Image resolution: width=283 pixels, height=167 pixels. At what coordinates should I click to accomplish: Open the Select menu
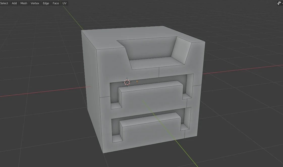click(x=4, y=3)
